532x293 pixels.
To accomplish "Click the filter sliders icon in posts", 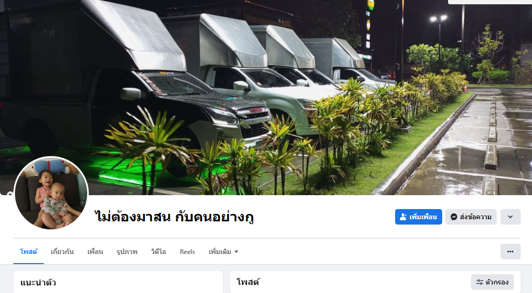I will tap(480, 282).
